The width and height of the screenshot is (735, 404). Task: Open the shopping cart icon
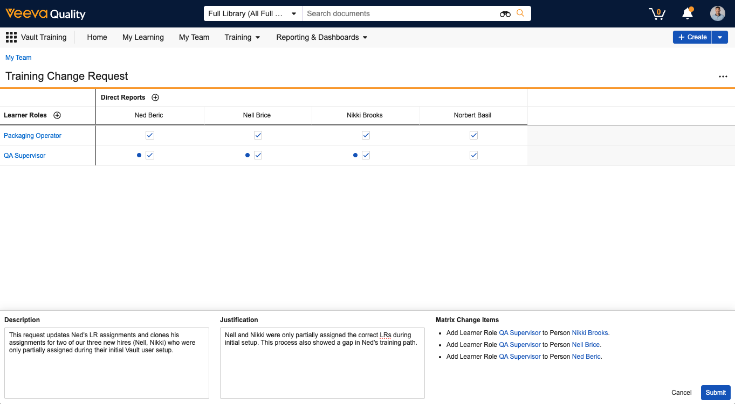click(657, 13)
